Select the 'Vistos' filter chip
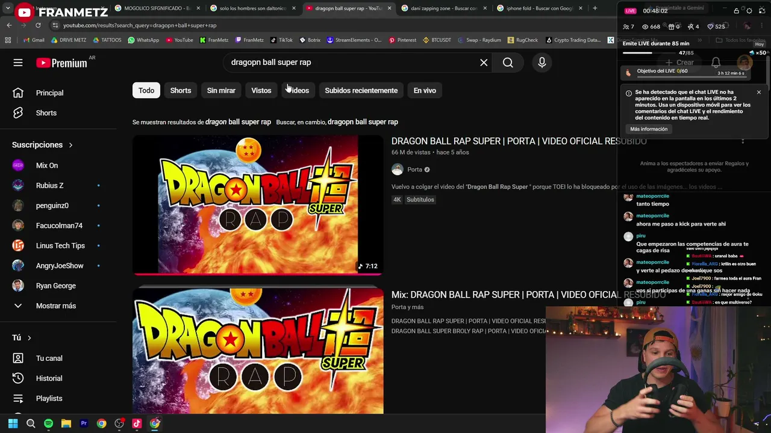 (x=261, y=90)
